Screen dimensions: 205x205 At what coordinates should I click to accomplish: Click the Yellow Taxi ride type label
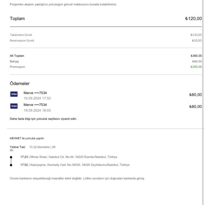point(17,147)
